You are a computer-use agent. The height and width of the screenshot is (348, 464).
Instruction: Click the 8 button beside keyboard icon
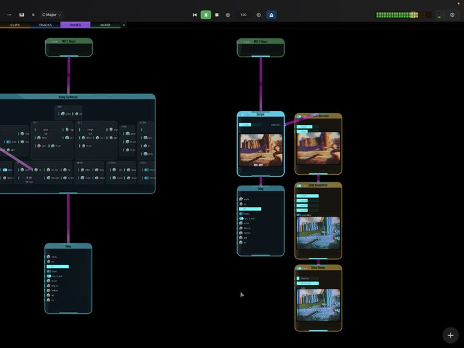[x=33, y=15]
